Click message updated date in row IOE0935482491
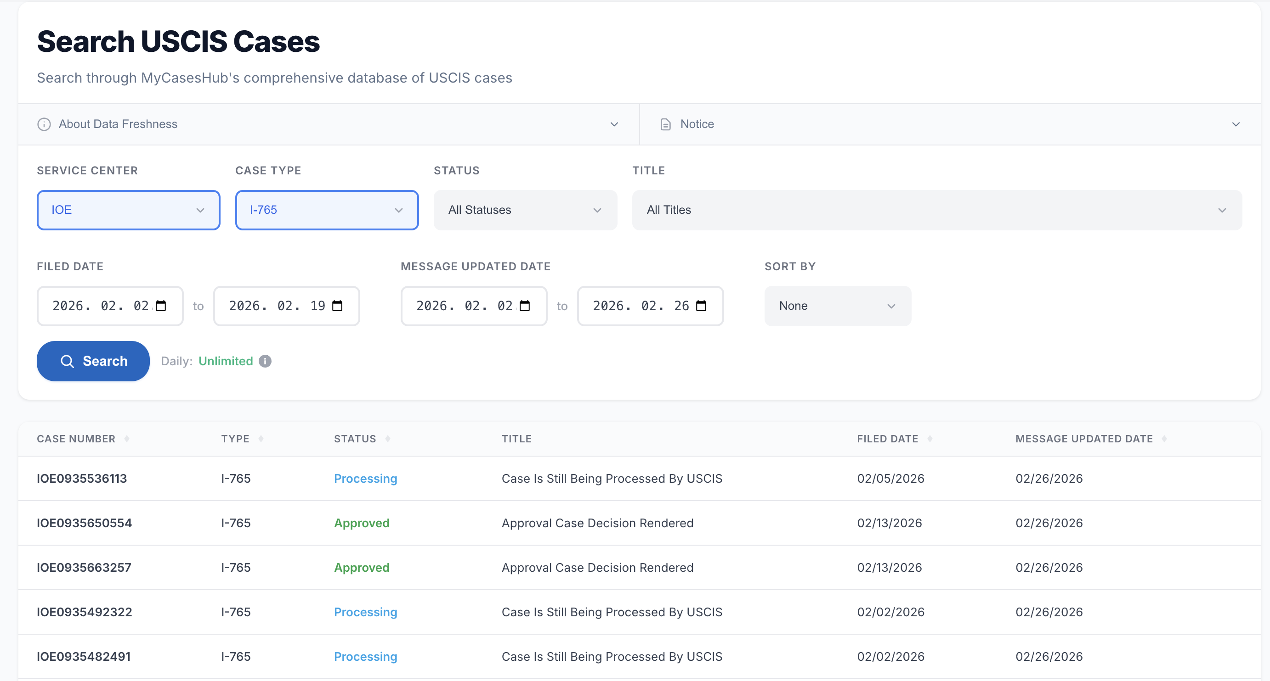The image size is (1270, 681). (1049, 656)
